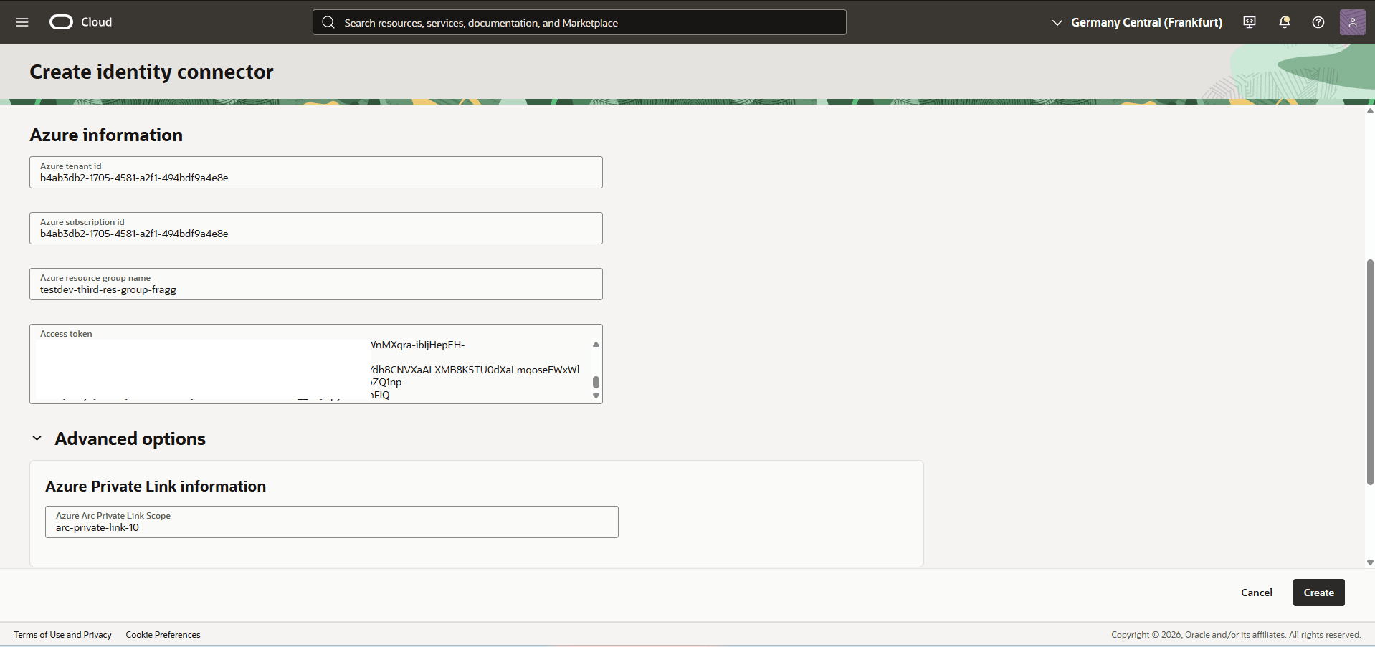Click the page scrollbar up arrow

click(x=1370, y=110)
